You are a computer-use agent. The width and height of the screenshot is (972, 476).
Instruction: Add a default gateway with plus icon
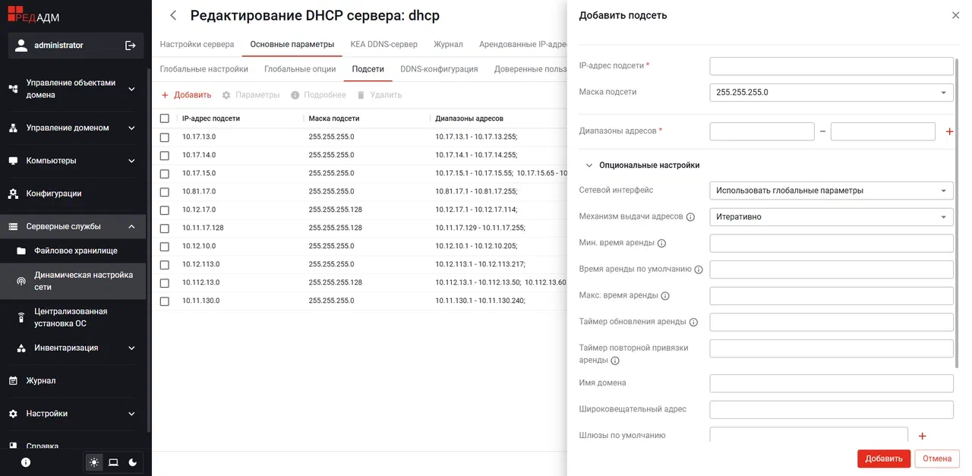tap(923, 436)
